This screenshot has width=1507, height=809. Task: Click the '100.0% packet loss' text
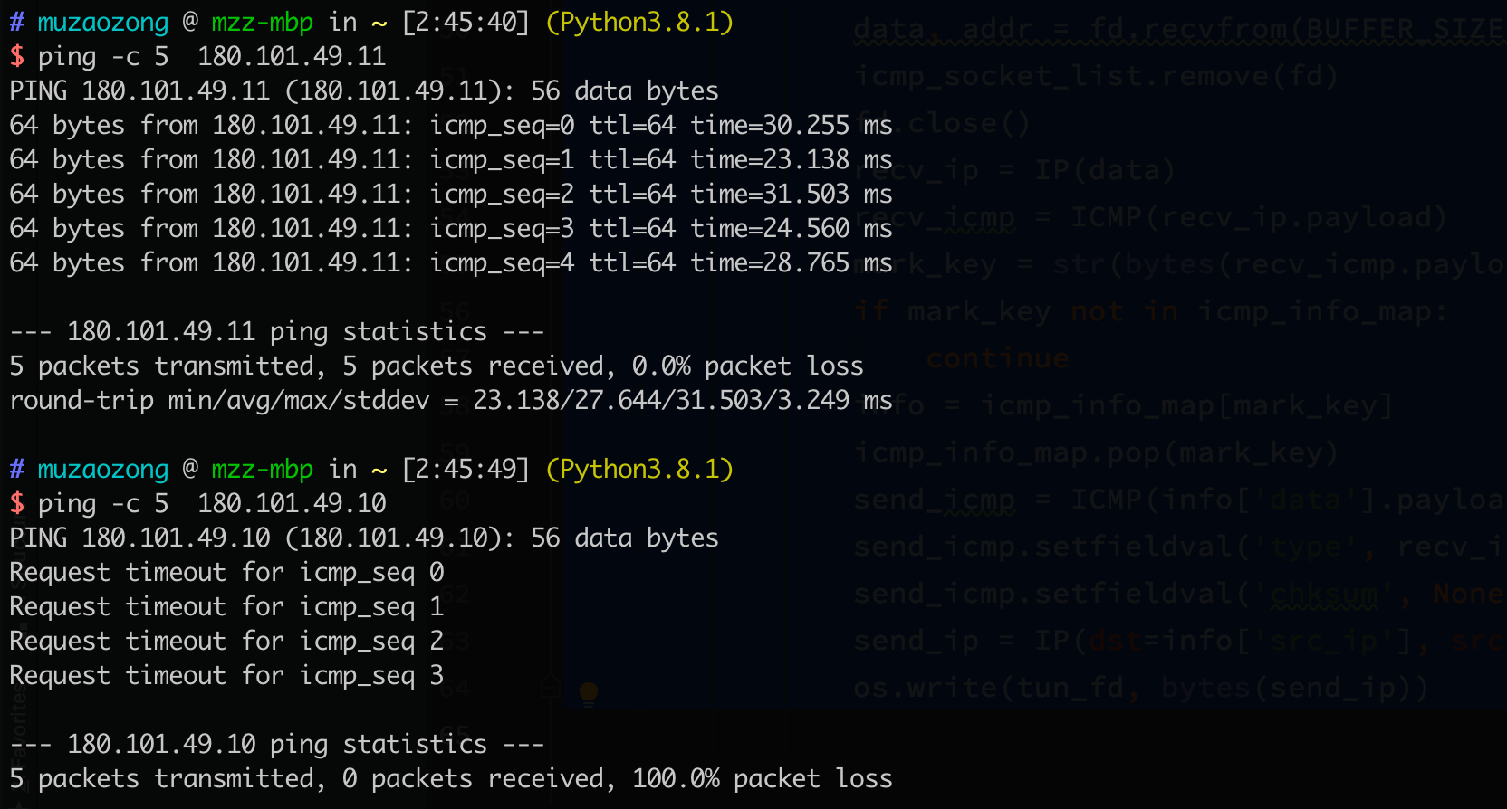tap(762, 779)
